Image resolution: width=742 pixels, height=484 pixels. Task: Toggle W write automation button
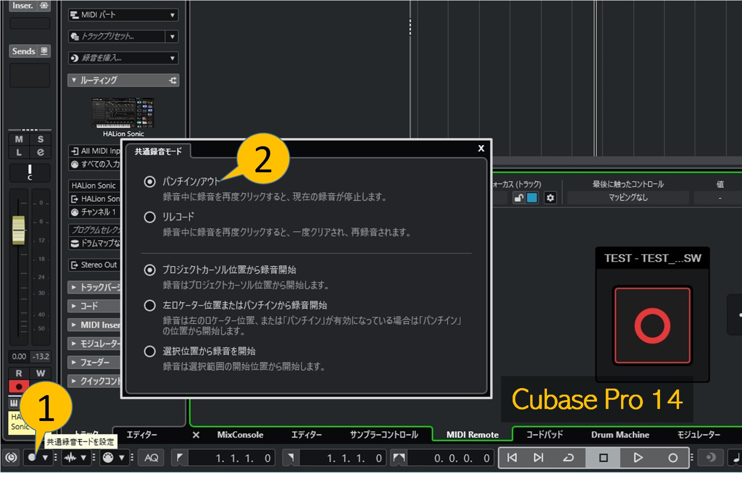[40, 373]
